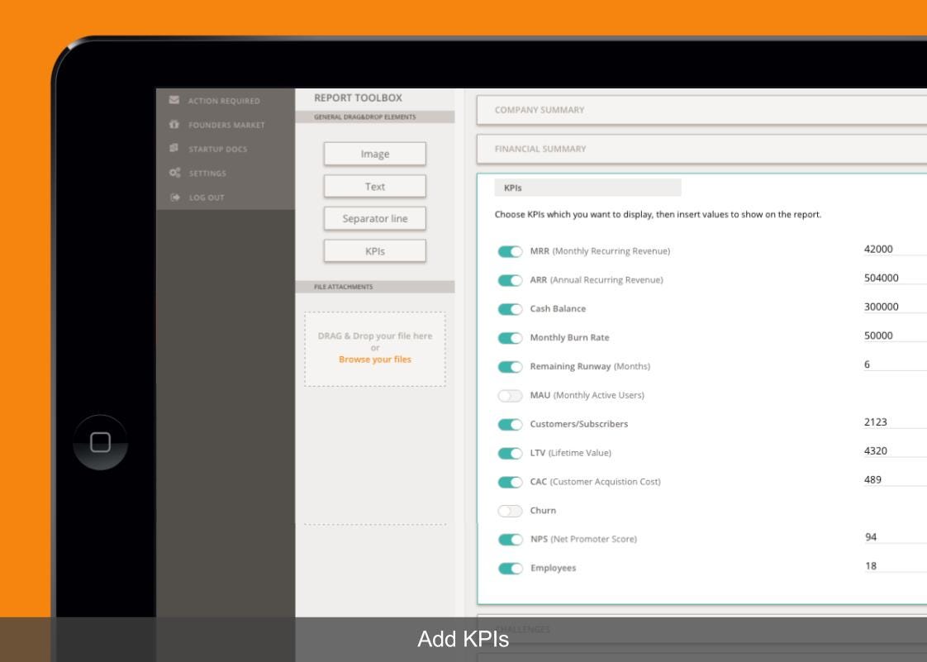Screen dimensions: 927x662
Task: Toggle off ARR Annual Recurring Revenue
Action: tap(511, 280)
